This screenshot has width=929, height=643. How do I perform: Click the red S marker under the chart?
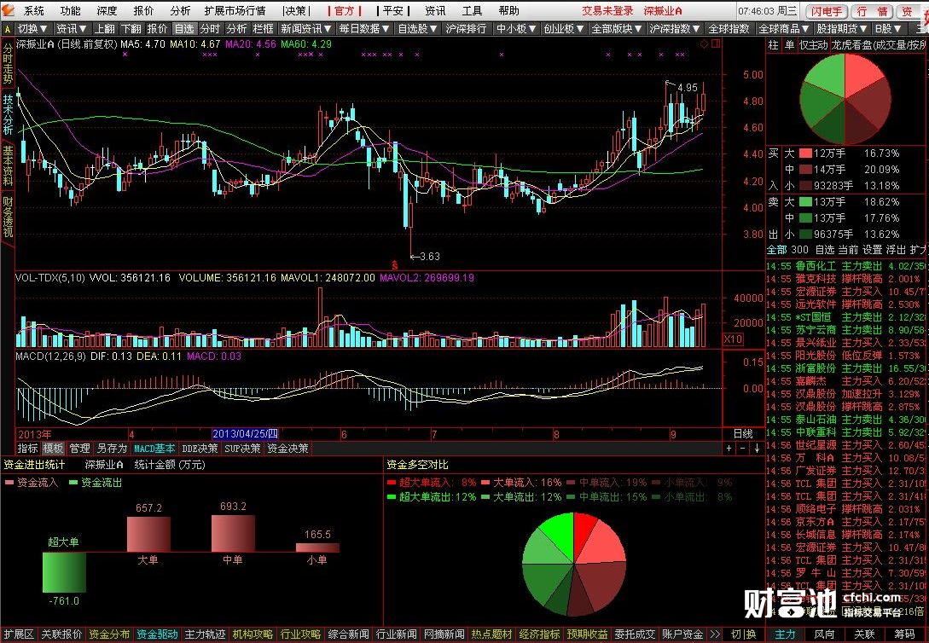pos(395,264)
